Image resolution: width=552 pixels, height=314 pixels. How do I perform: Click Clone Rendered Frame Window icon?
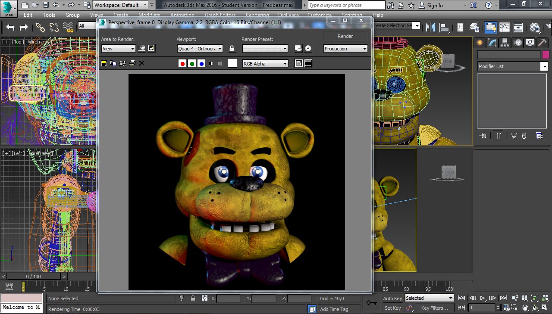coord(122,63)
